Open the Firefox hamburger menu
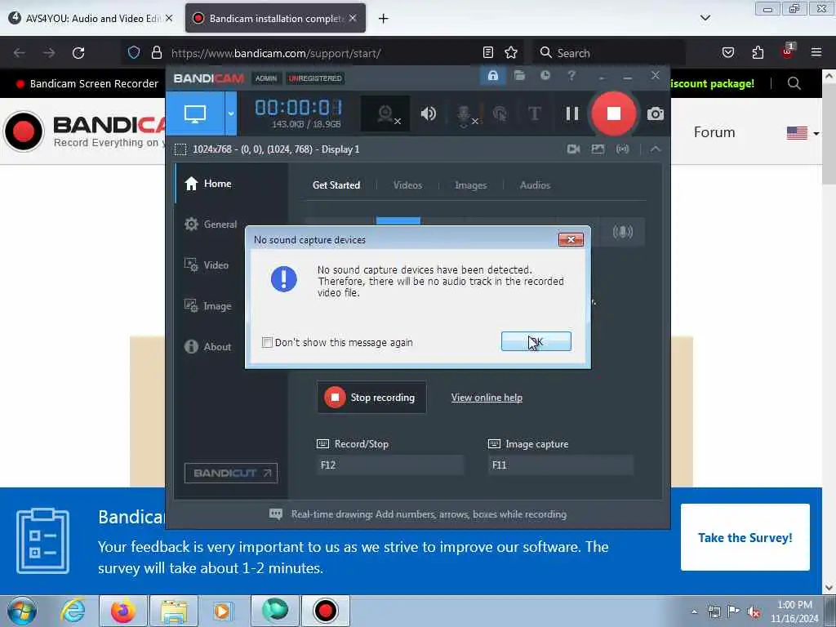 (816, 52)
